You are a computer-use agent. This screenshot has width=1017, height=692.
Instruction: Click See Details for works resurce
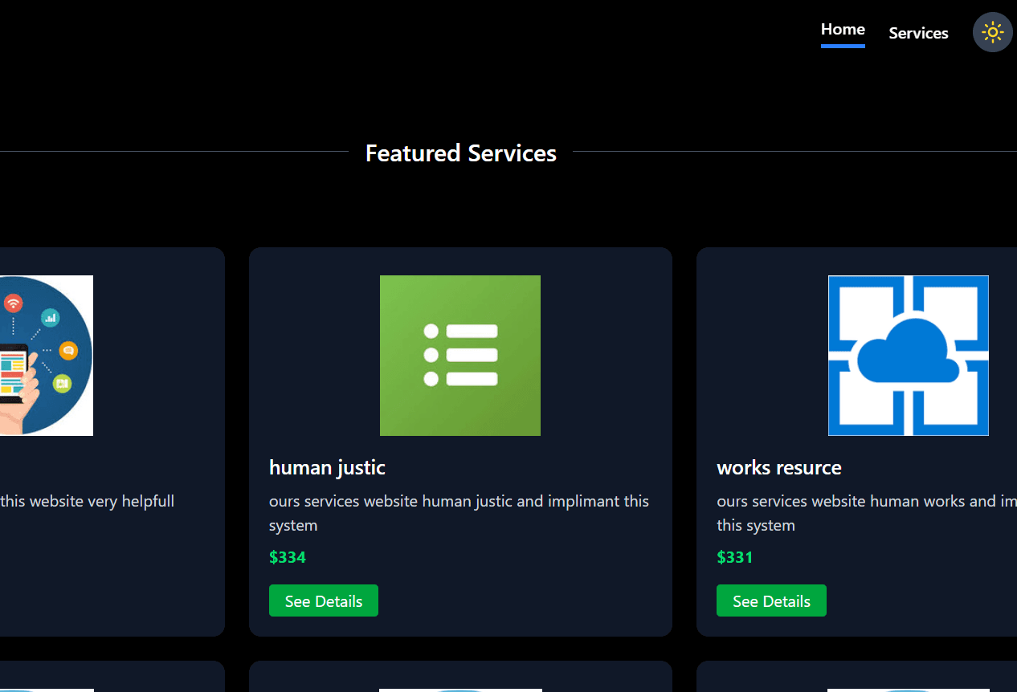click(771, 600)
